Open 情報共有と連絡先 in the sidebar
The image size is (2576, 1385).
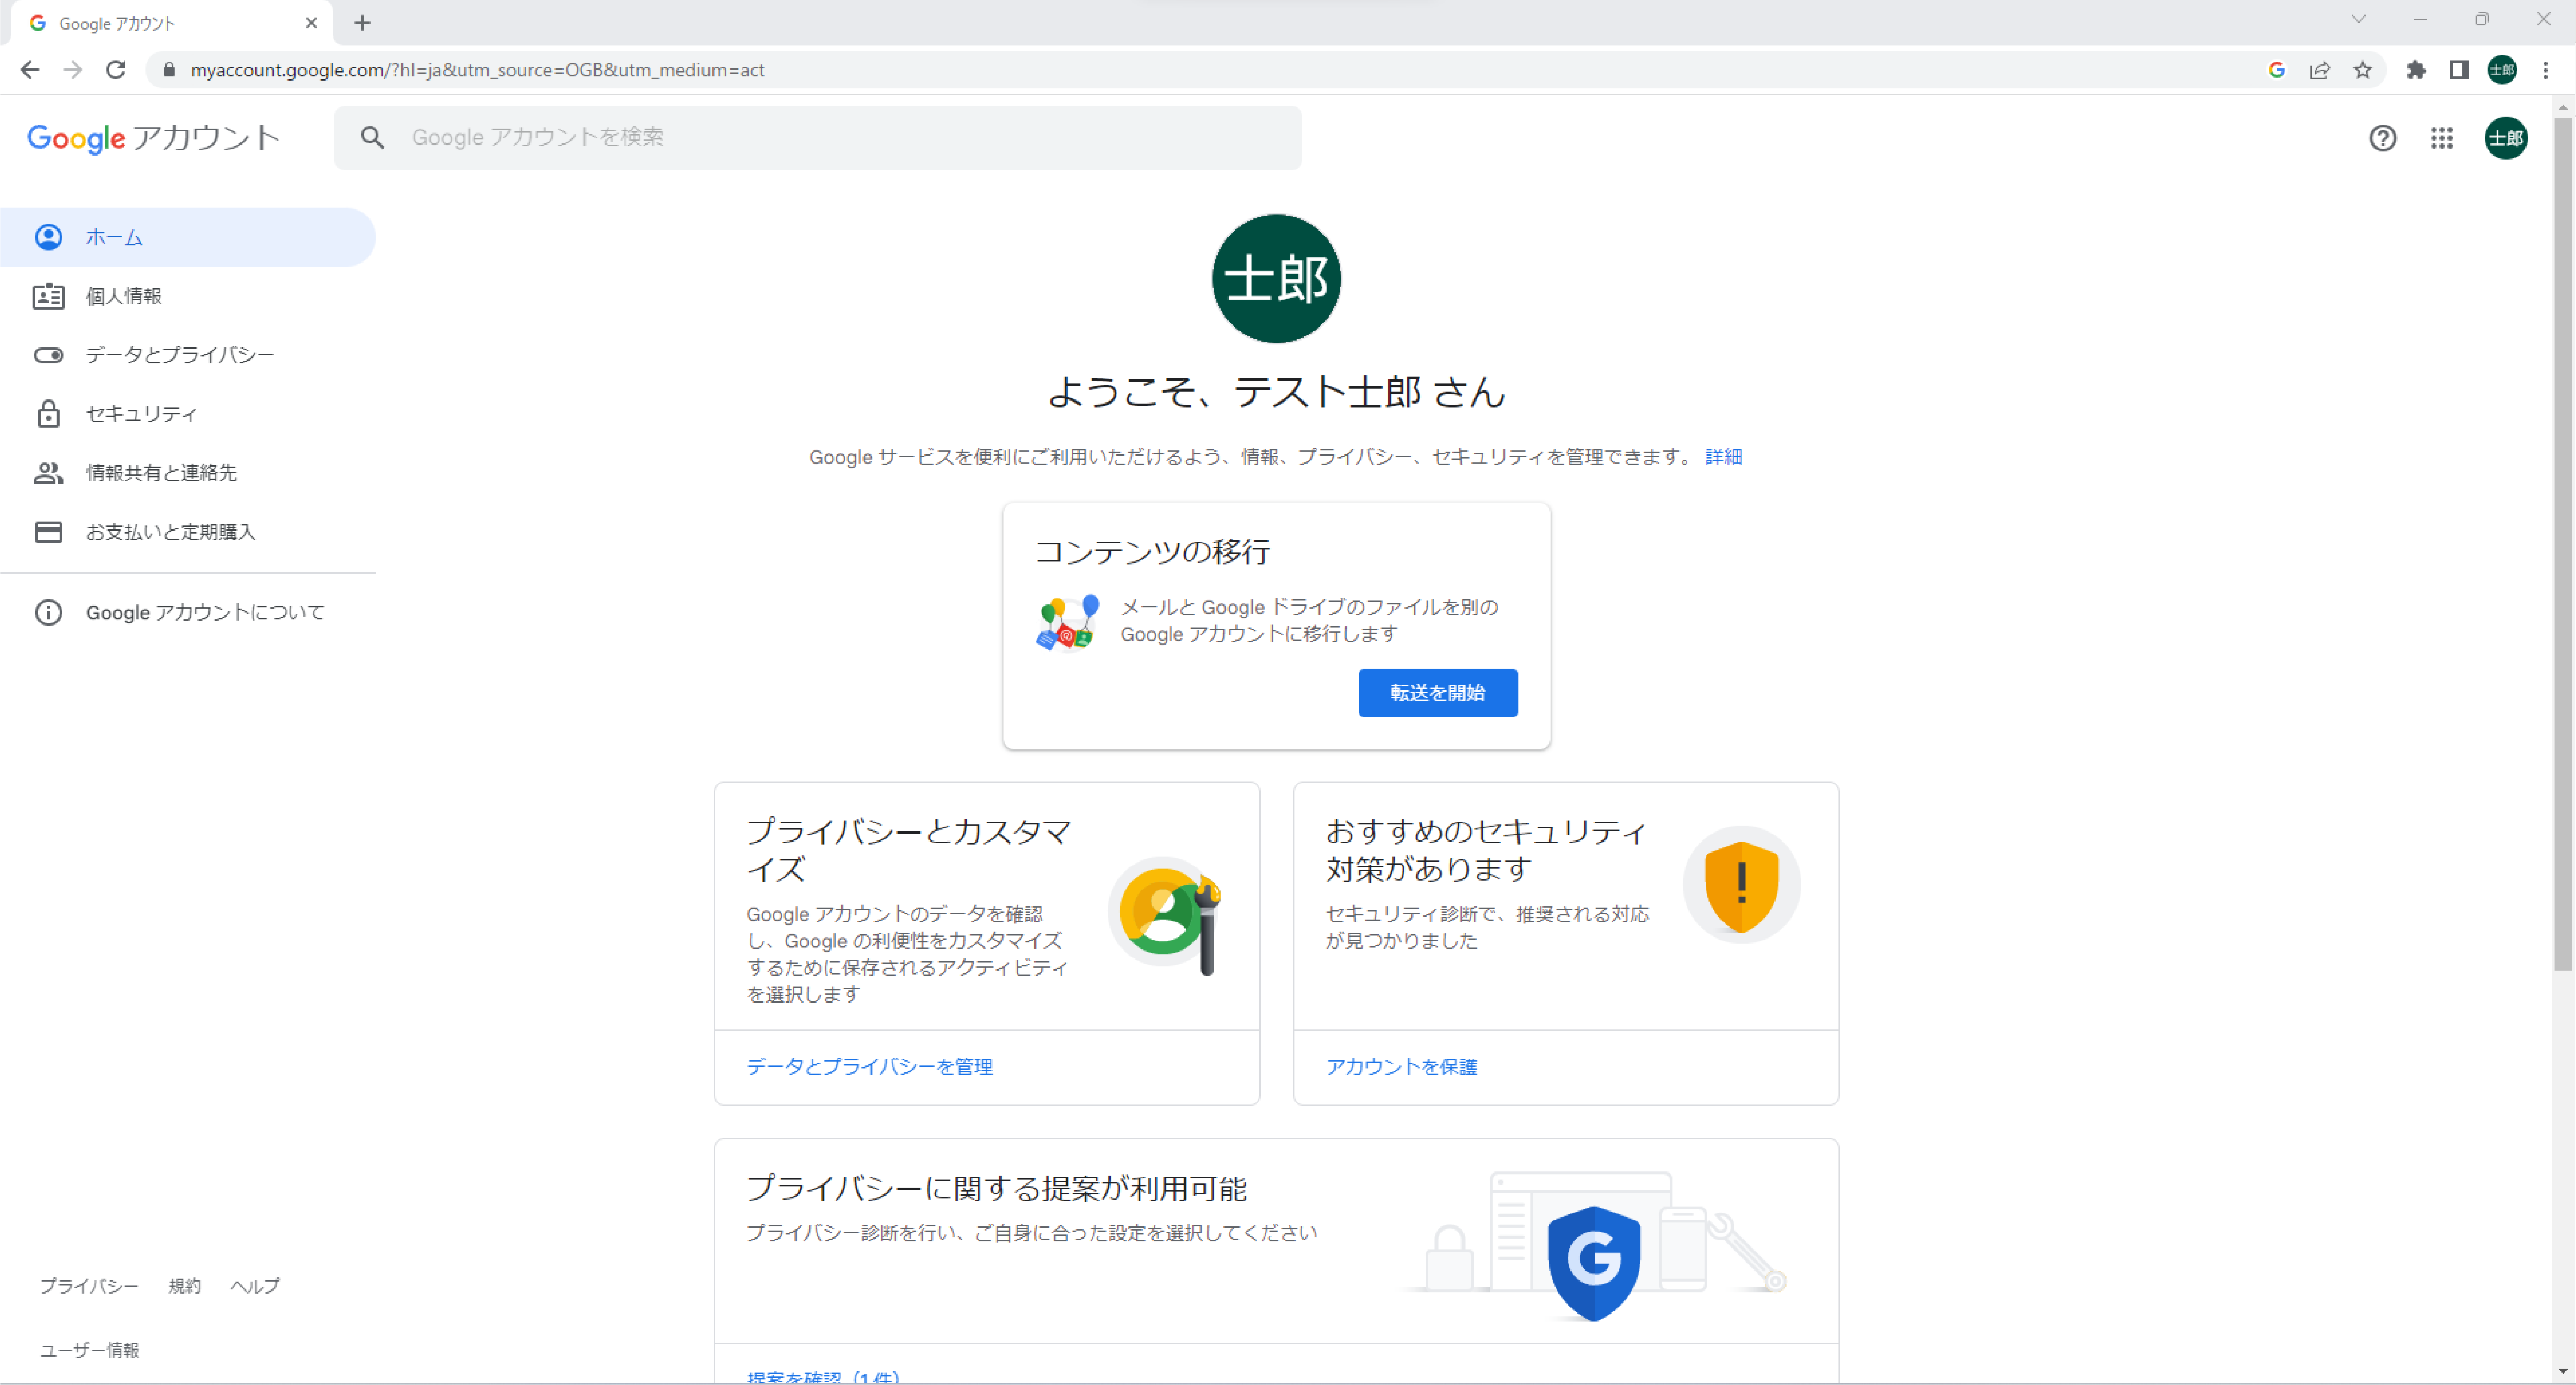(187, 473)
